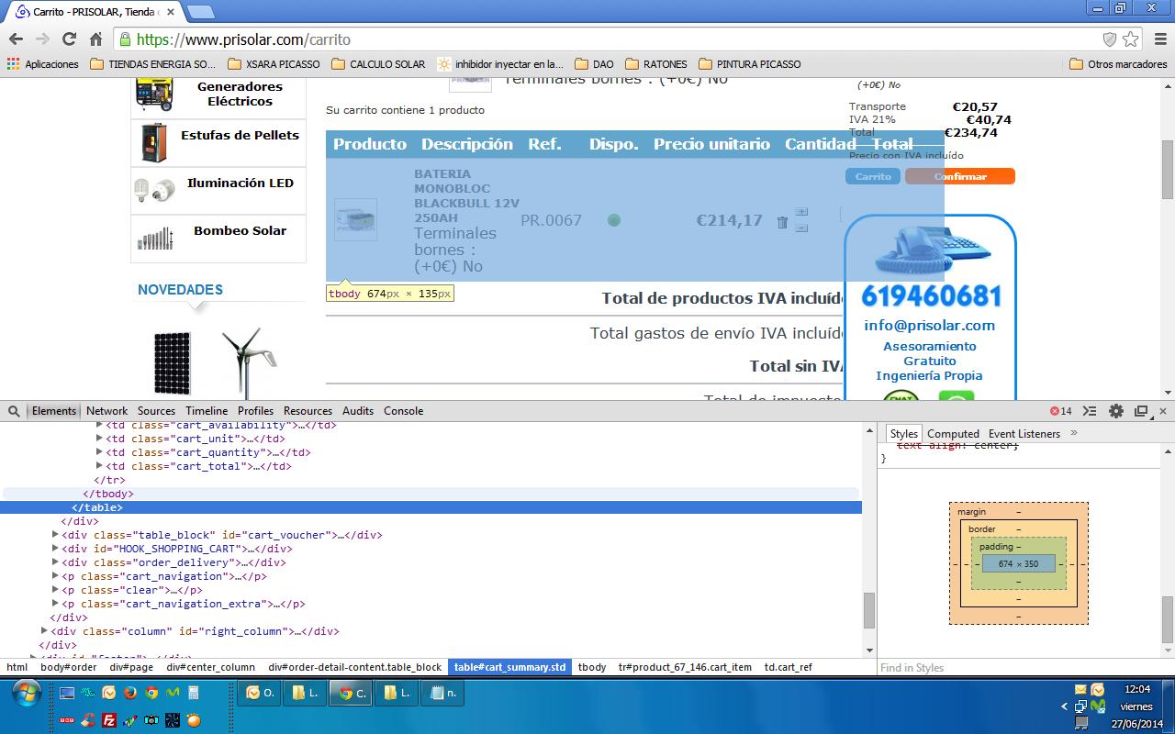1175x734 pixels.
Task: Expand the div cart_voucher node
Action: point(55,535)
